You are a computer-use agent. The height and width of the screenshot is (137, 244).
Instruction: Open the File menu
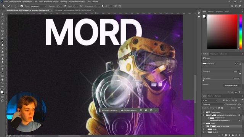click(6, 2)
